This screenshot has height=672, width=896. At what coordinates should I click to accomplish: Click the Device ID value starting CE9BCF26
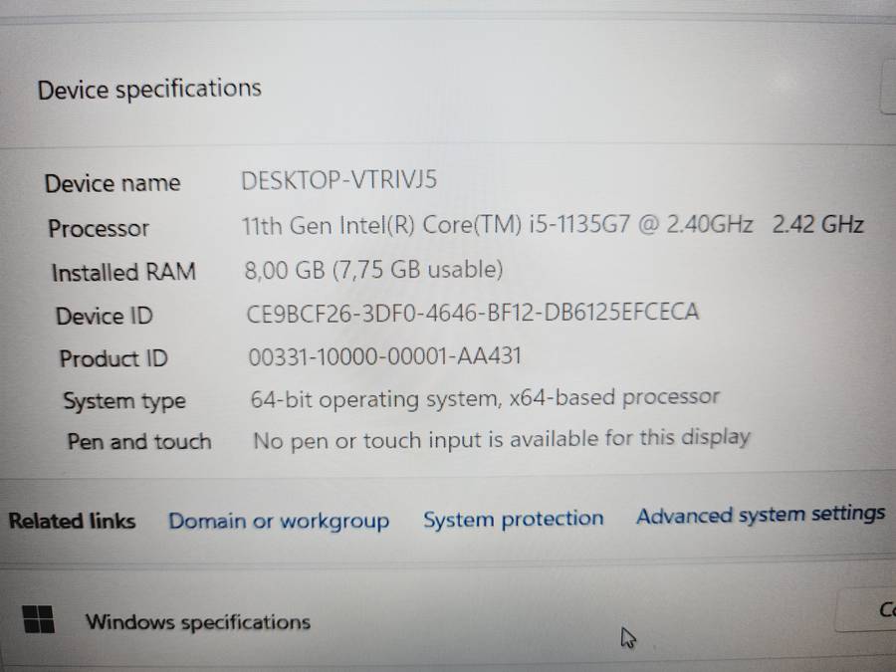coord(472,313)
